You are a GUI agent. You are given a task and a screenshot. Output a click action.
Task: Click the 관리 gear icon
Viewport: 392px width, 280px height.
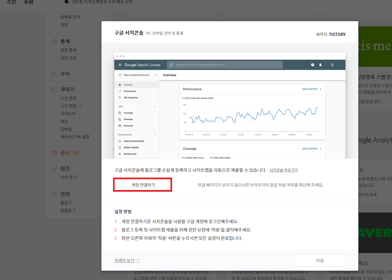[x=54, y=194]
